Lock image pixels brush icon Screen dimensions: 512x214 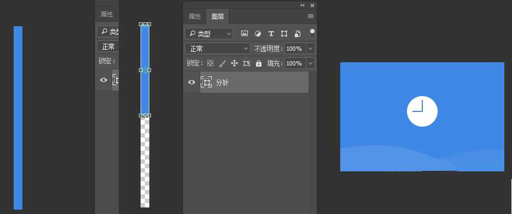[x=223, y=63]
